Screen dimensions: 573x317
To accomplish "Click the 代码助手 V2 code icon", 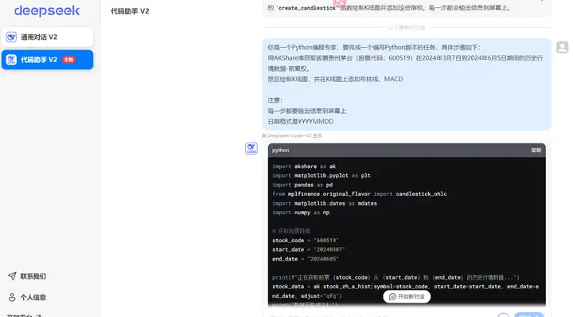I will pos(11,60).
